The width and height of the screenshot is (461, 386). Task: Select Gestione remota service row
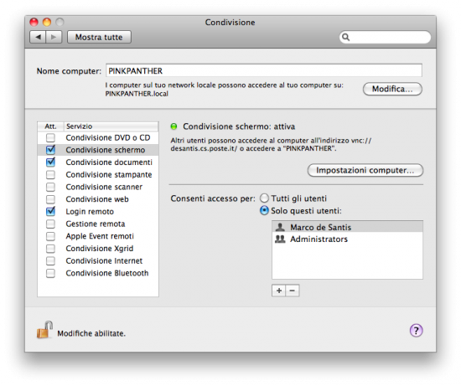[x=98, y=224]
